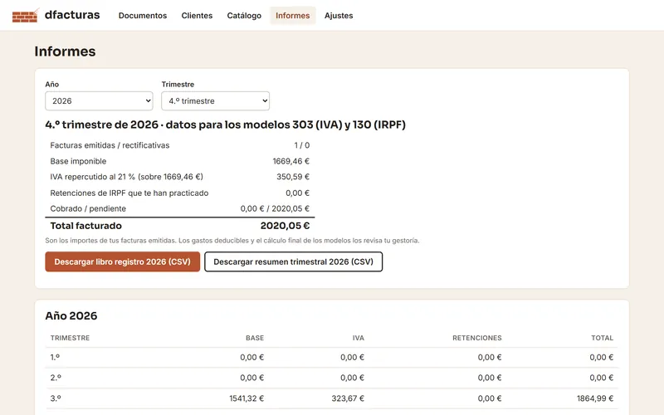Download libro registro 2026 CSV
664x415 pixels.
[x=122, y=261]
